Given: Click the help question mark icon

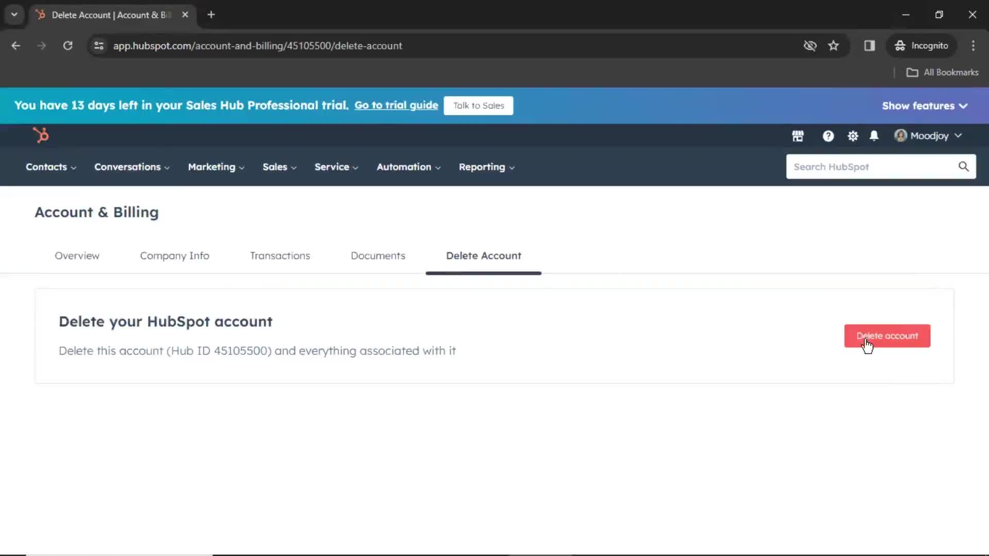Looking at the screenshot, I should point(827,135).
